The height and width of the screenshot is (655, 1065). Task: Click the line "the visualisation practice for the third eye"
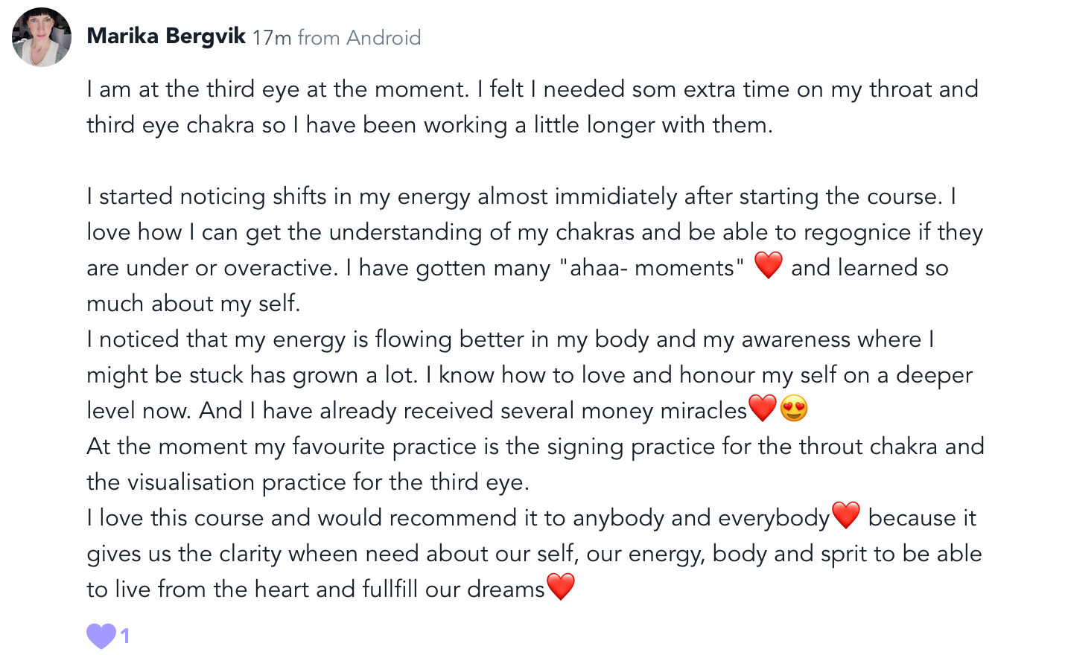[308, 482]
